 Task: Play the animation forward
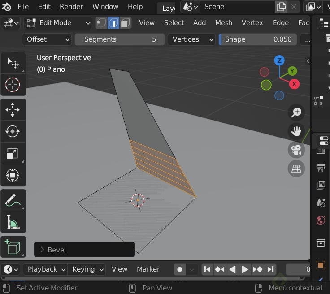244,269
